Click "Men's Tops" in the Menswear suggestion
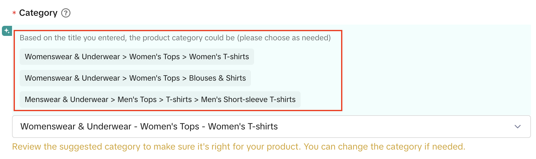The image size is (536, 159). click(x=137, y=99)
